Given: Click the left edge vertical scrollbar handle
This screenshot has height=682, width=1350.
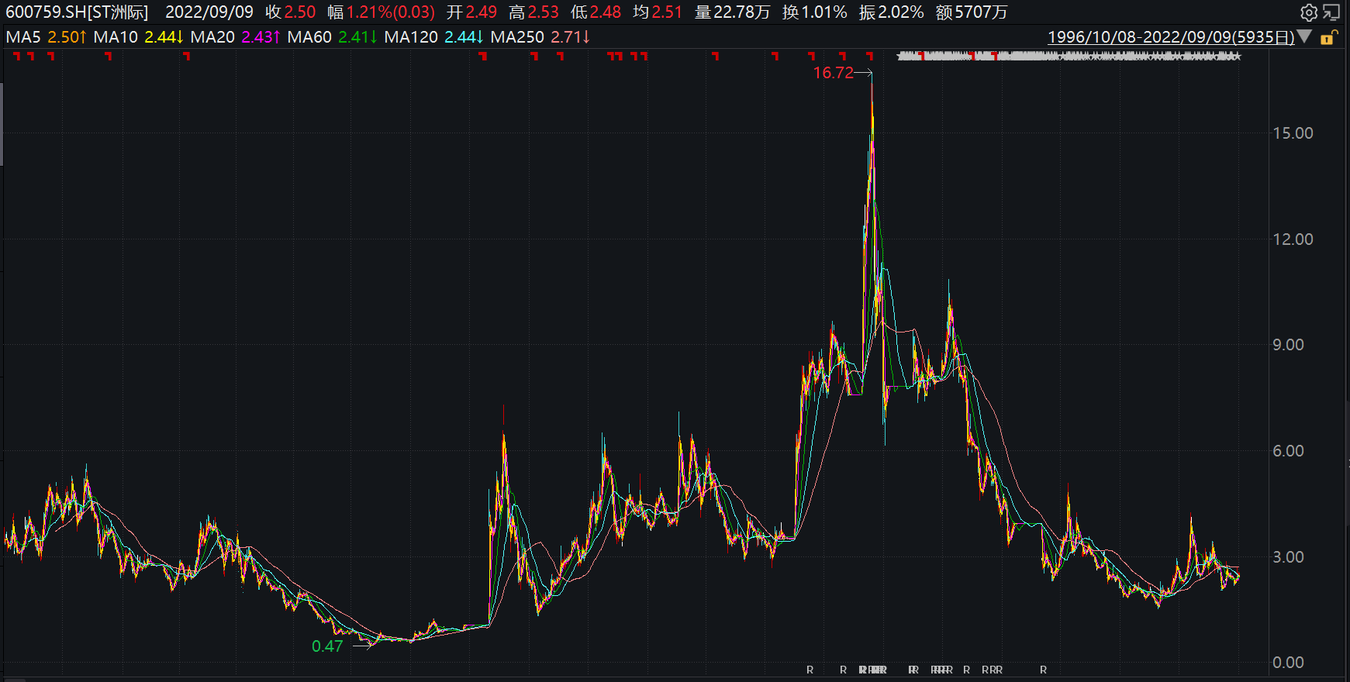Looking at the screenshot, I should point(2,124).
